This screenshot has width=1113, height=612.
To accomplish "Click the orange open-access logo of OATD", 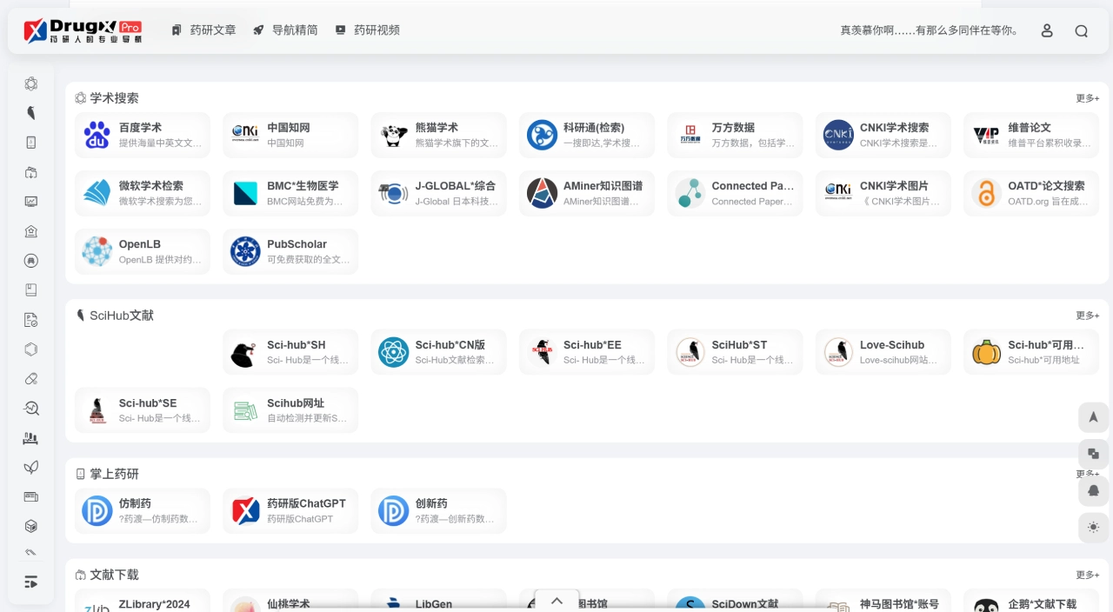I will pos(987,193).
